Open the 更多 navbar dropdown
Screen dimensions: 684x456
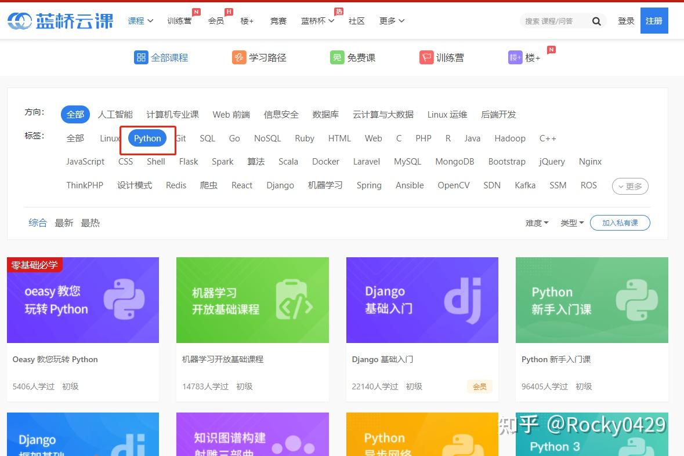(392, 21)
